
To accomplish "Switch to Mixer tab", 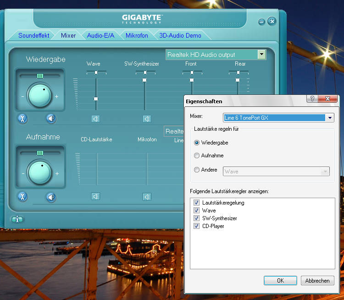I will tap(68, 36).
